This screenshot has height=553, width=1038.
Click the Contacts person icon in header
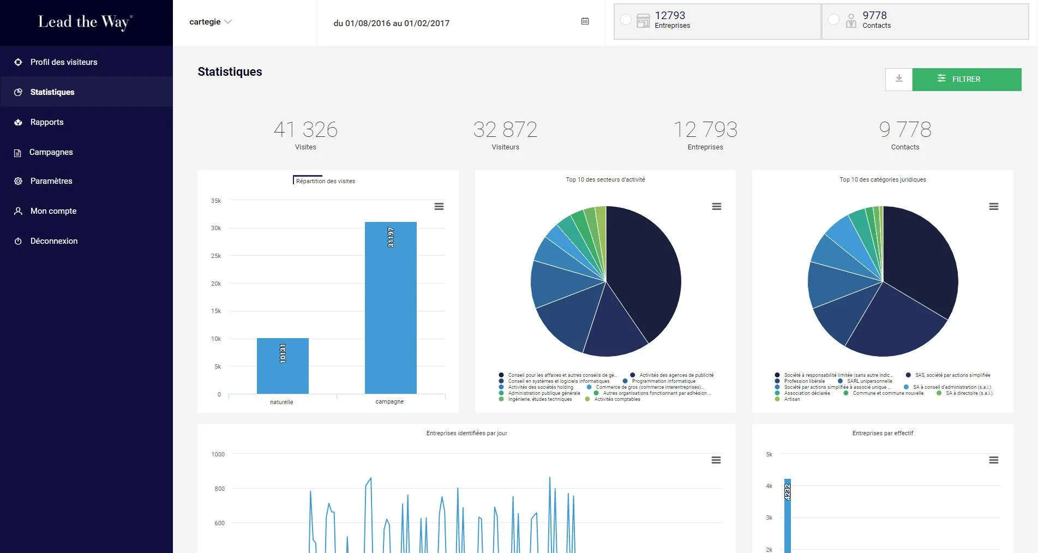pyautogui.click(x=851, y=21)
